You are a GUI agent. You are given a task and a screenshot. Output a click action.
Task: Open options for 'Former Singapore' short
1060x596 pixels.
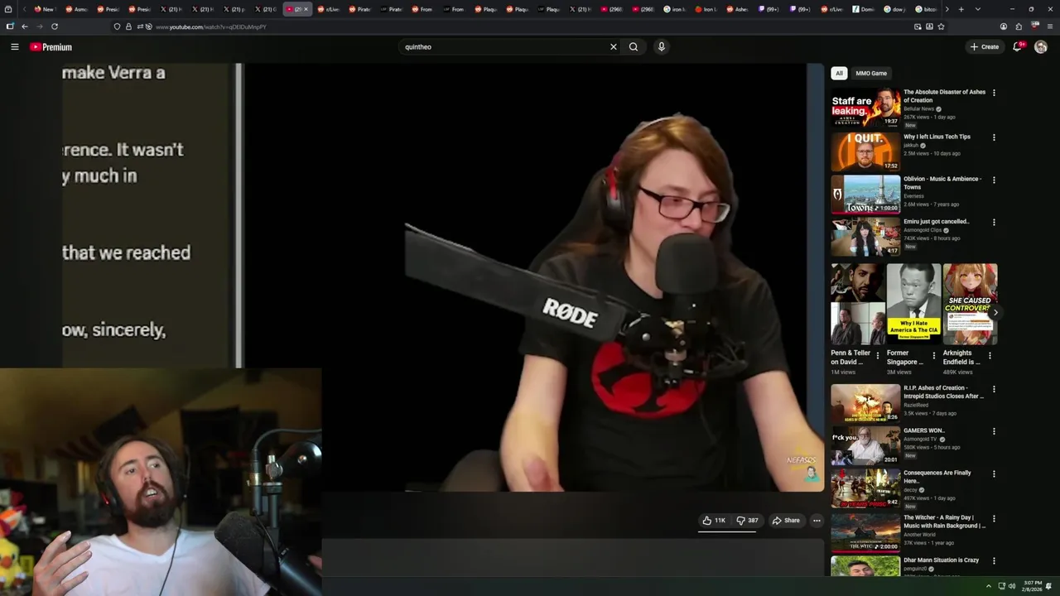[x=934, y=356]
